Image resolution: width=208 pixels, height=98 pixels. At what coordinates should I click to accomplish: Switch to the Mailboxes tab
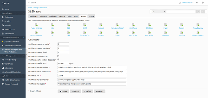53,16
